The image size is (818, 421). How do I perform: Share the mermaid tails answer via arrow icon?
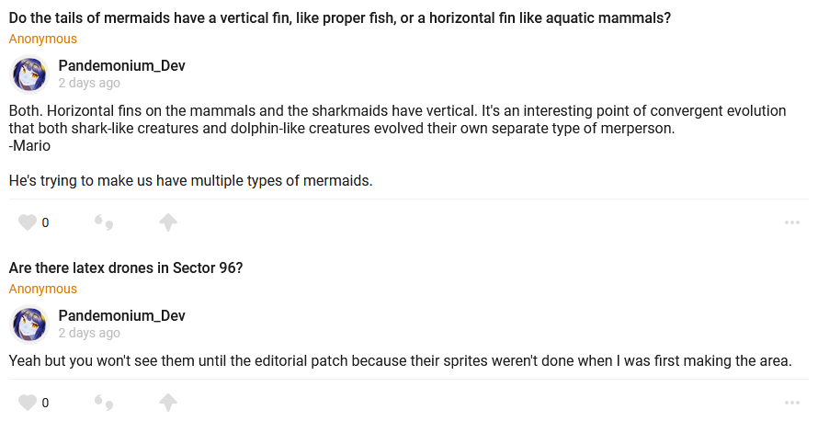[167, 222]
